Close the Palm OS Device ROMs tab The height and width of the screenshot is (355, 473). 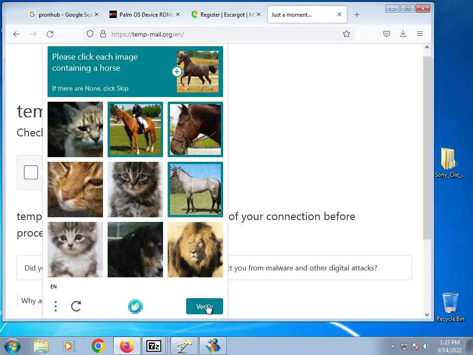[178, 14]
